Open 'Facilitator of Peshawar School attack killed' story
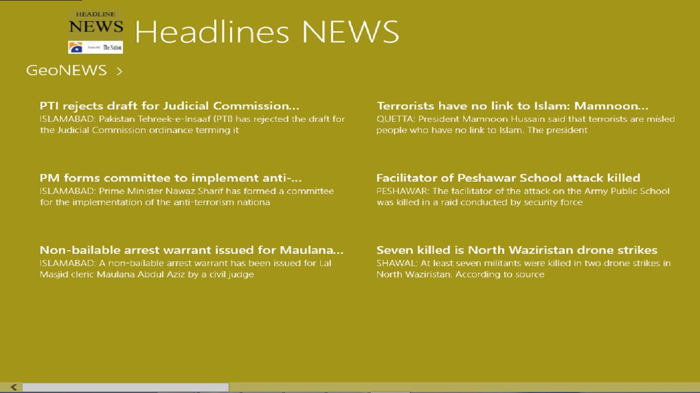This screenshot has width=700, height=393. click(508, 178)
